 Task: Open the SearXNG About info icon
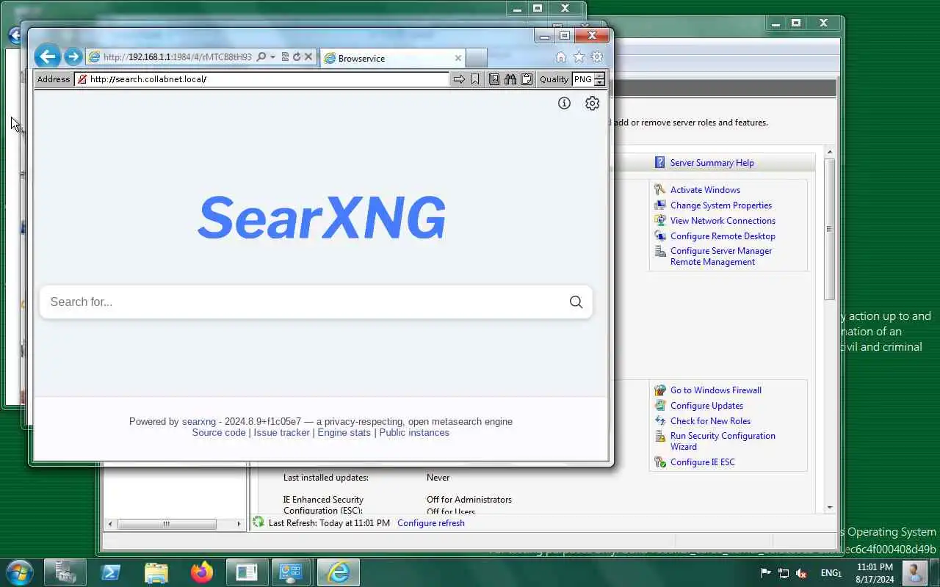pos(564,103)
